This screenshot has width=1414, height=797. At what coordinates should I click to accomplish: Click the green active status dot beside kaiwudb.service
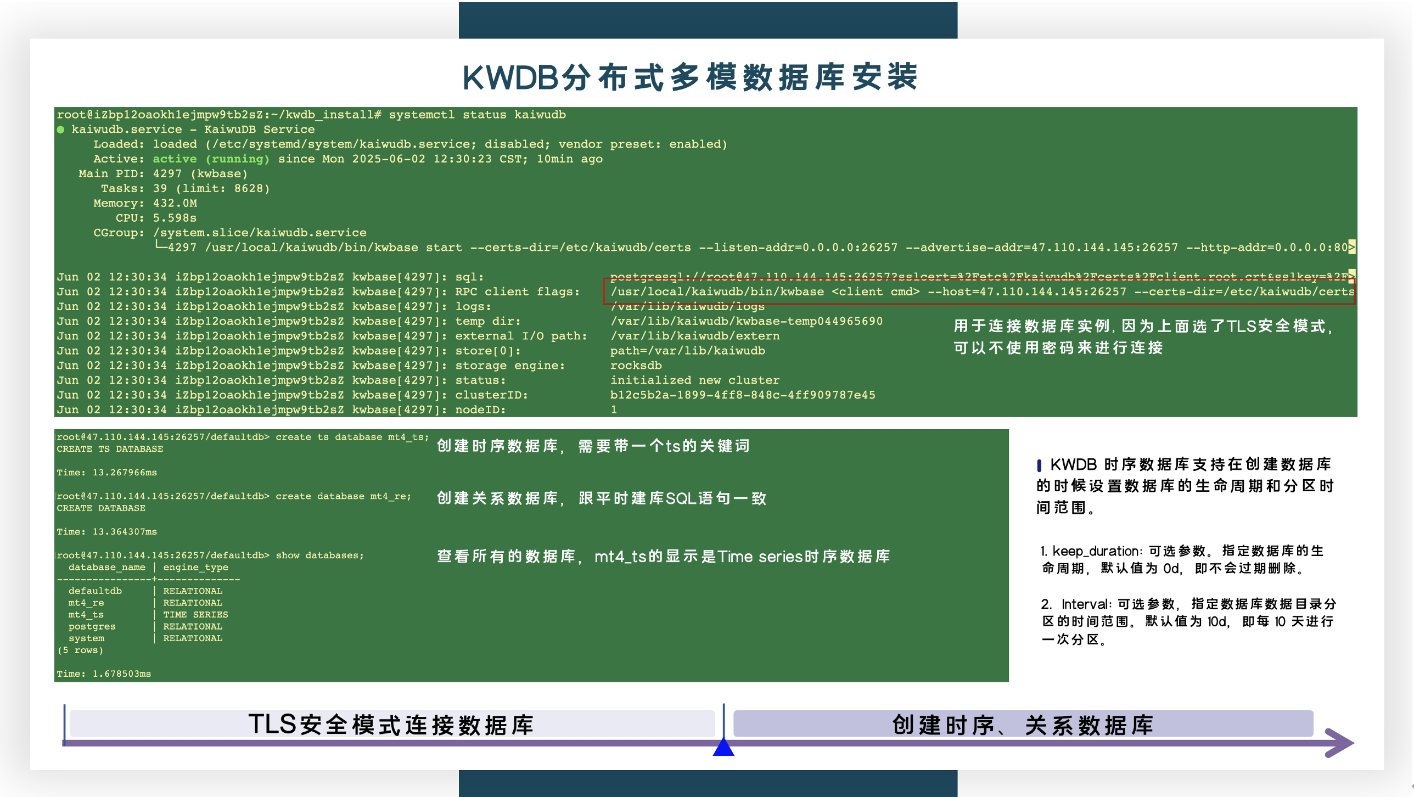60,130
